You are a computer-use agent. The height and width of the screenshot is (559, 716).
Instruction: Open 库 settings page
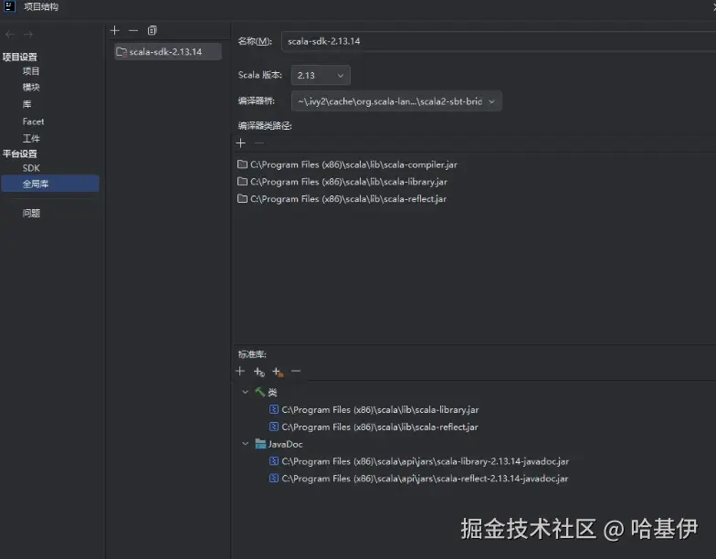[27, 104]
